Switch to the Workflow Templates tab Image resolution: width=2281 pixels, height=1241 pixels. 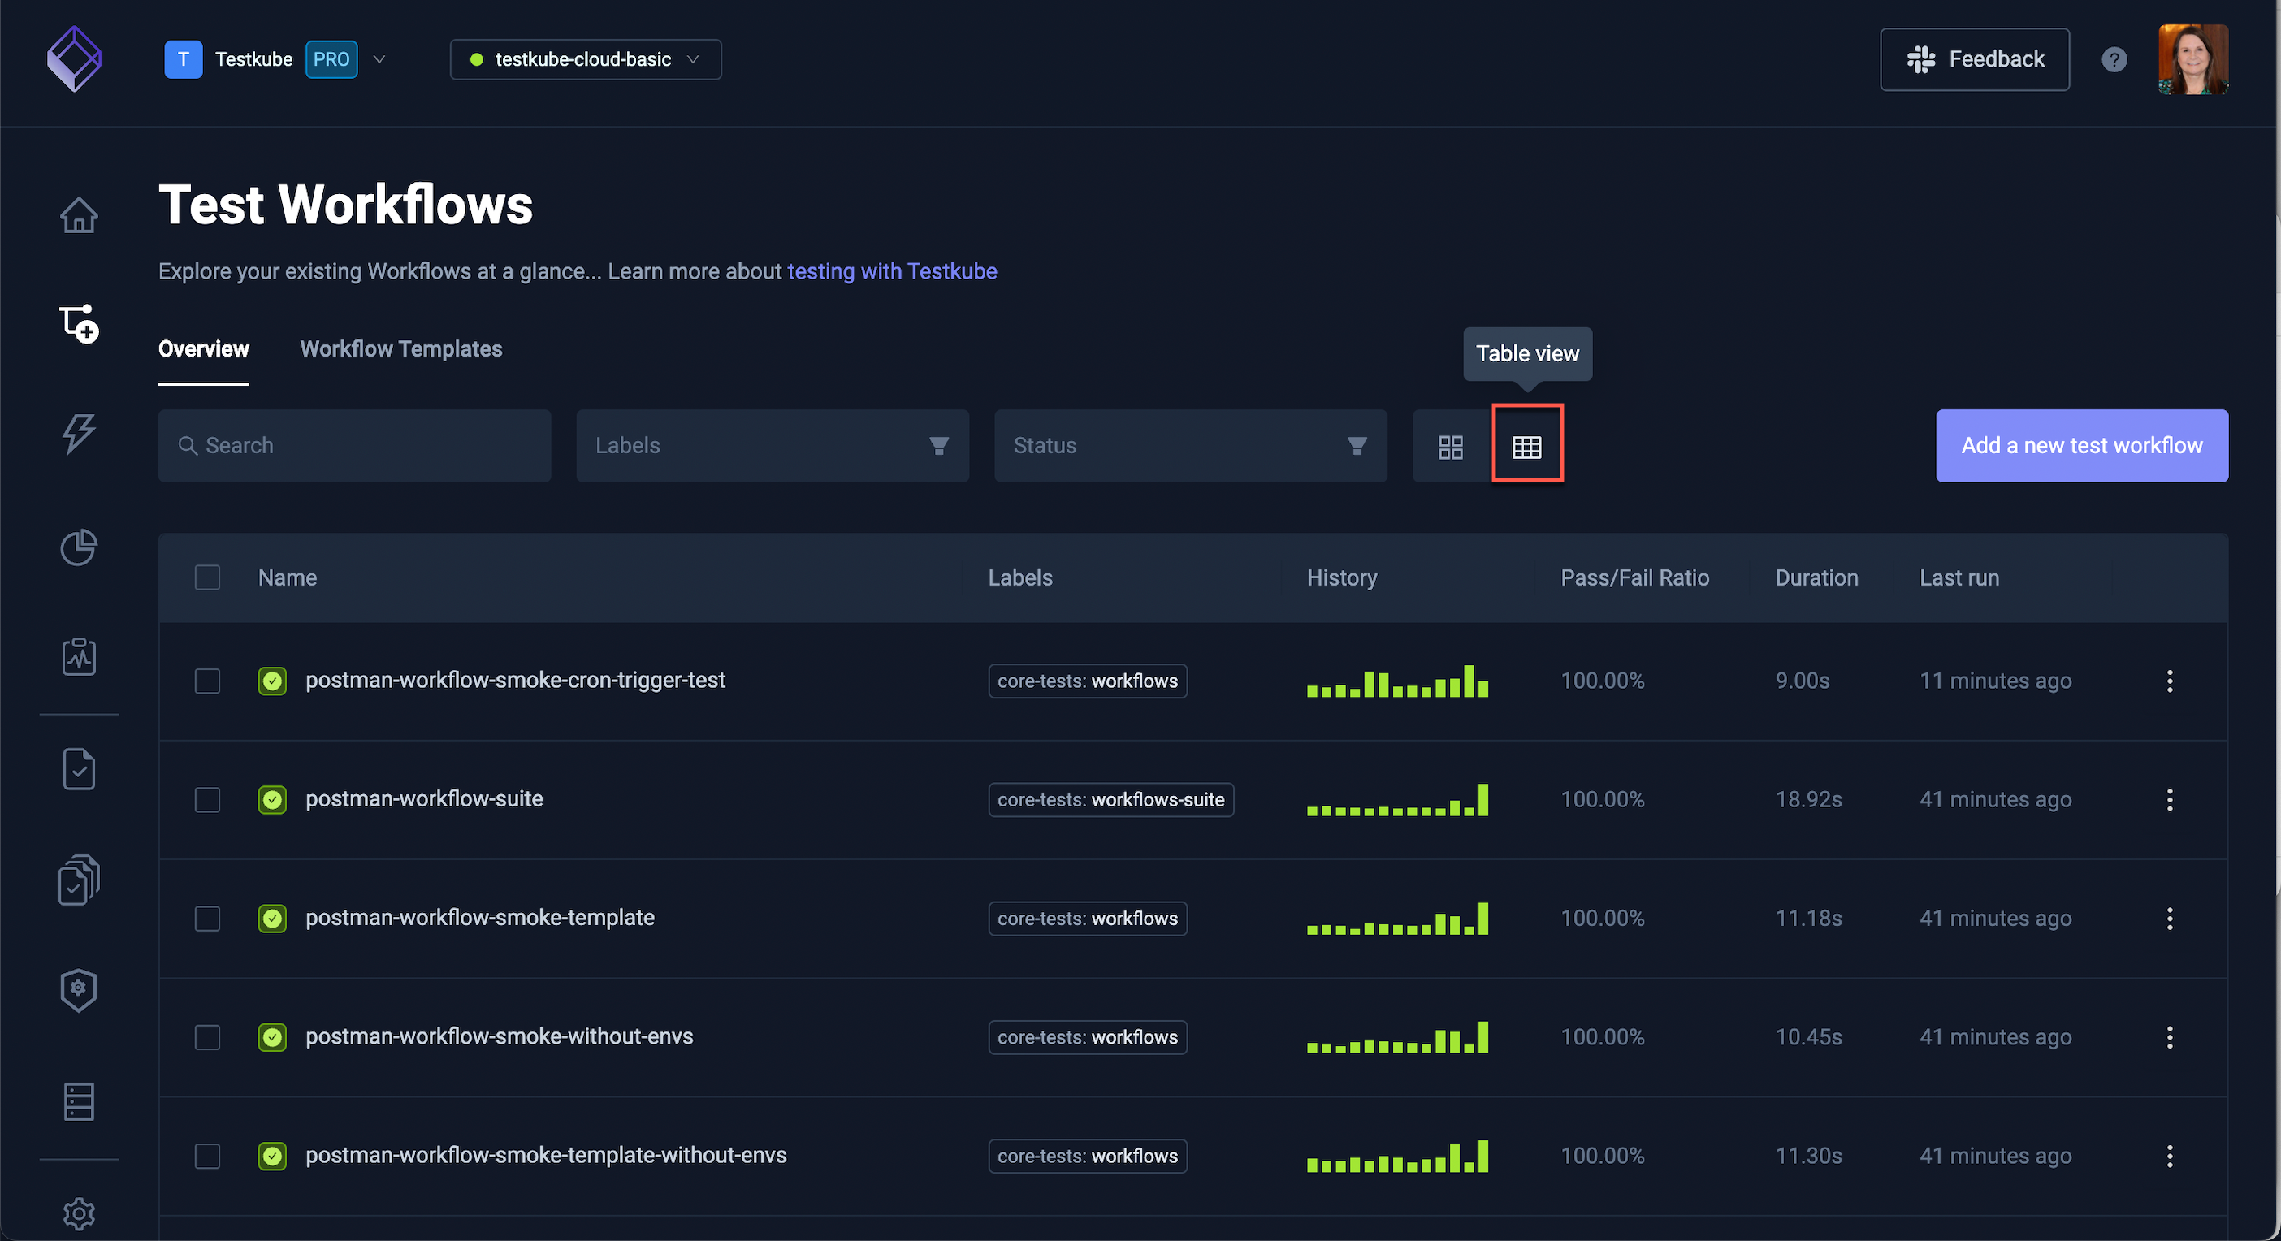pyautogui.click(x=401, y=348)
